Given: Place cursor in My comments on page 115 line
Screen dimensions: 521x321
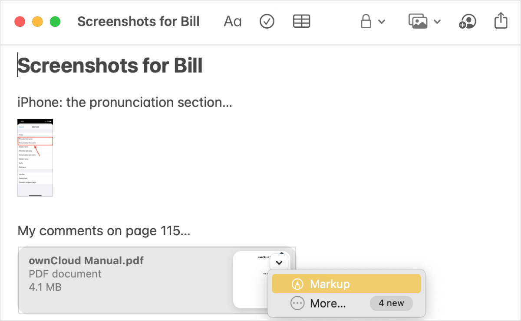Looking at the screenshot, I should point(104,230).
